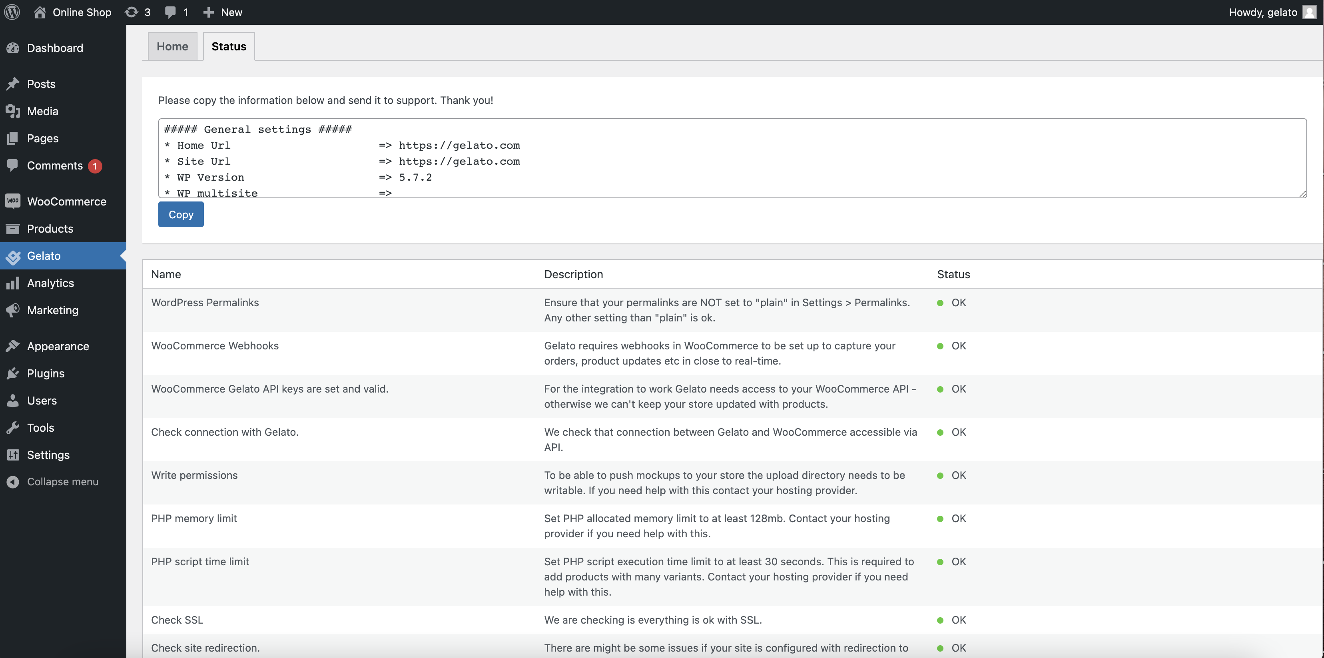Click the Plugins plug icon
The width and height of the screenshot is (1324, 658).
click(x=13, y=373)
